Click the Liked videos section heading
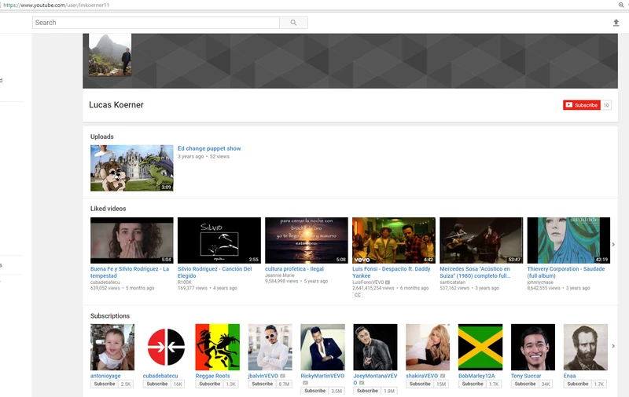This screenshot has width=629, height=397. (108, 209)
